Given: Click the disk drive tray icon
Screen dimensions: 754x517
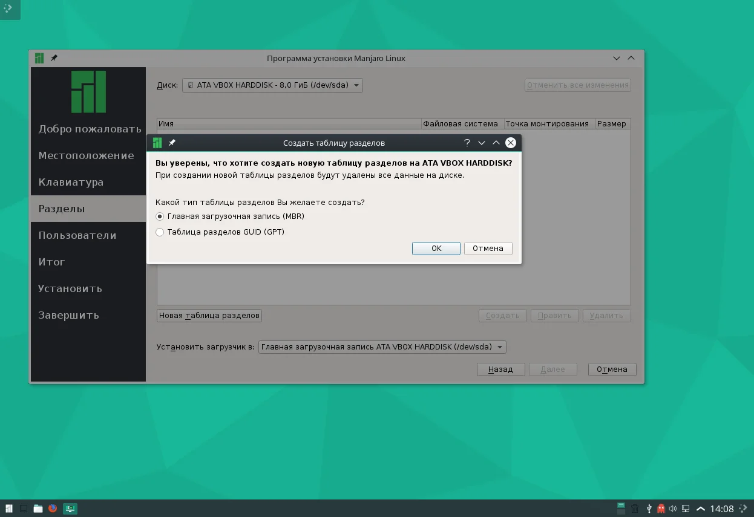Looking at the screenshot, I should [621, 509].
